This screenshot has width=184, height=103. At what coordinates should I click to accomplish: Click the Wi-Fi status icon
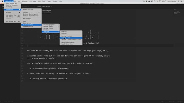(x=160, y=1)
